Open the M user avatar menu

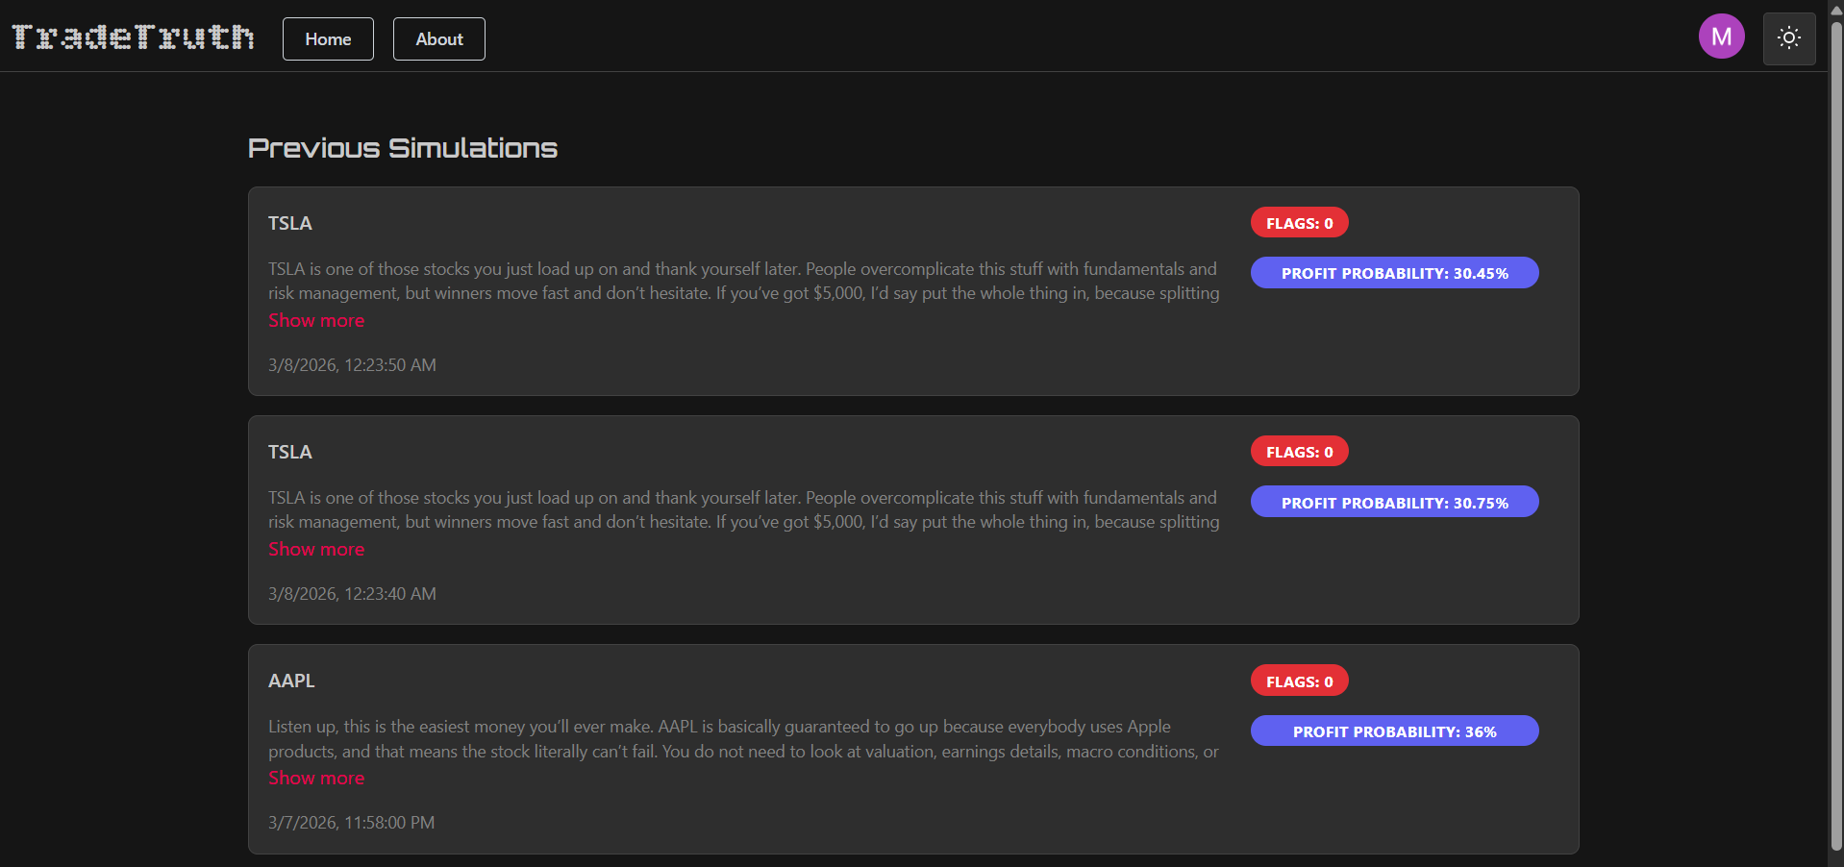coord(1721,37)
